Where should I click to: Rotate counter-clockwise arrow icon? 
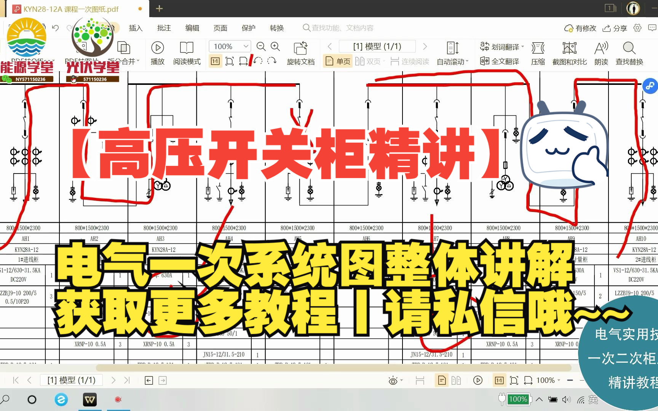pos(258,61)
